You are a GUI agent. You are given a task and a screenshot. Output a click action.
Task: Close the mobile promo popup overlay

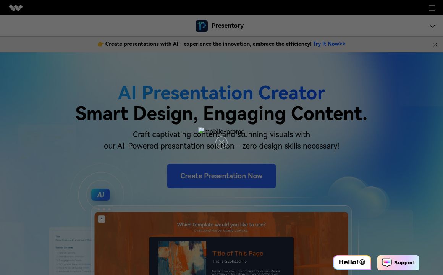221,142
